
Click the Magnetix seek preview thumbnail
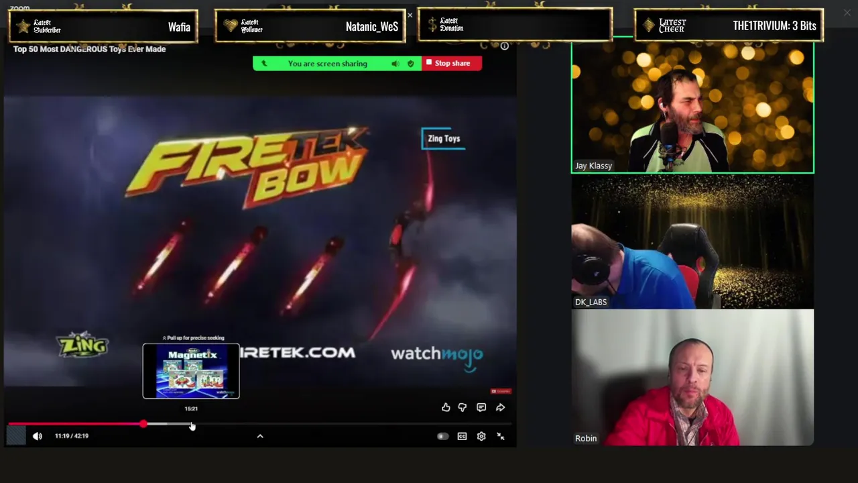point(191,371)
